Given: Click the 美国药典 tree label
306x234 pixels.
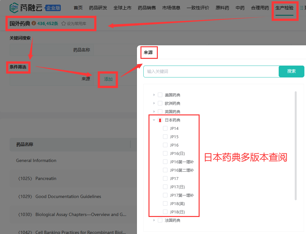Looking at the screenshot, I should pos(173,95).
